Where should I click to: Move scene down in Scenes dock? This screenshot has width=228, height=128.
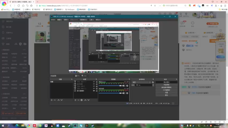[62, 100]
